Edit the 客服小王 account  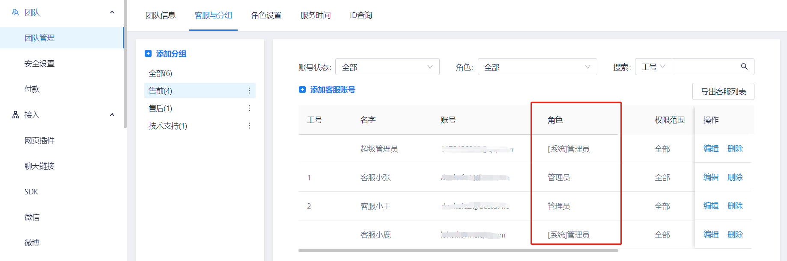pos(711,206)
